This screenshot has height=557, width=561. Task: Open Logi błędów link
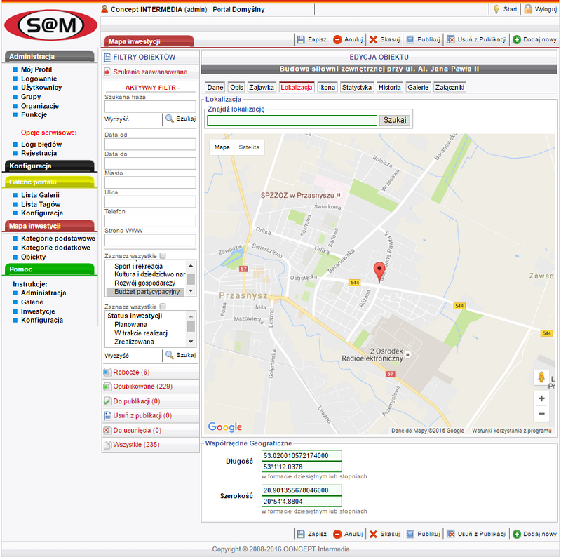point(41,145)
